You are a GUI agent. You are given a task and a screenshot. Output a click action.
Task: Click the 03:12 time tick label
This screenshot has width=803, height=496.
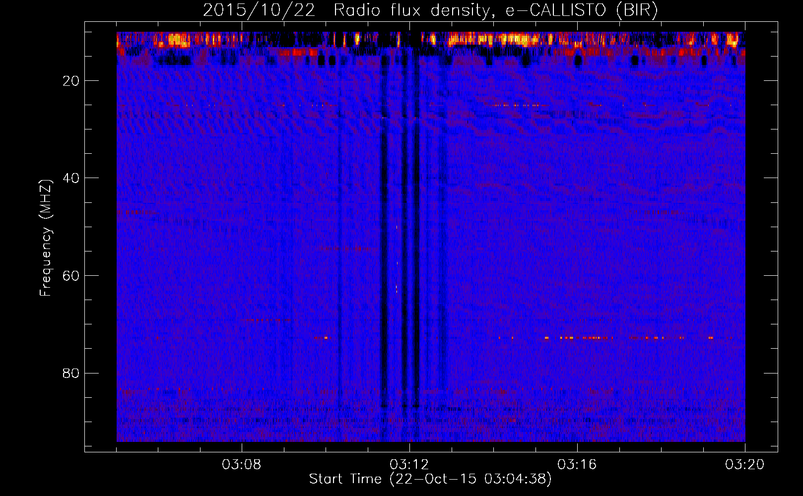409,465
